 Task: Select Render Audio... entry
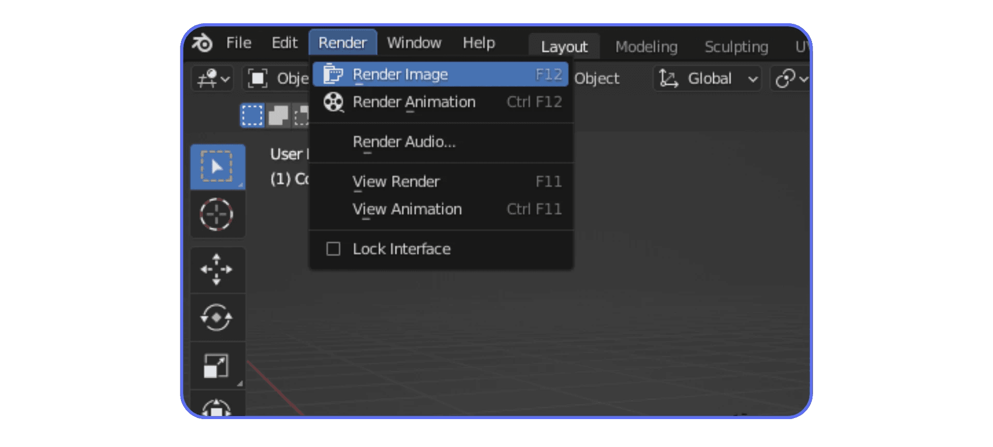(441, 142)
